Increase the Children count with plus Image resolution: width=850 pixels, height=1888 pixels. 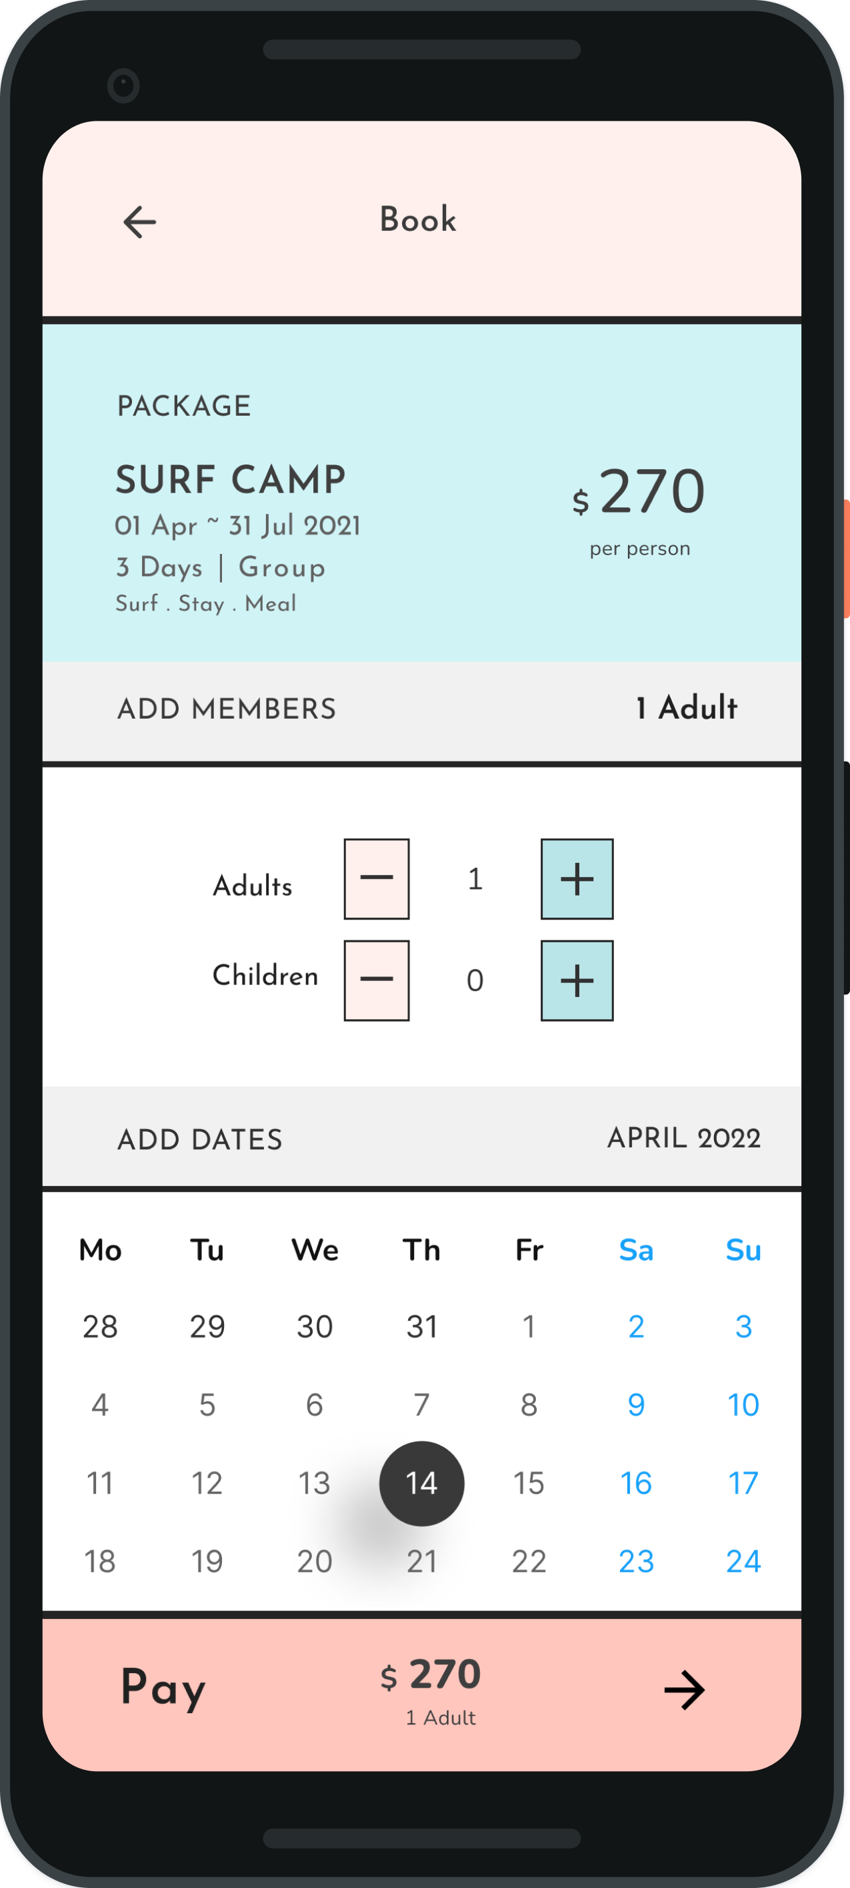(576, 980)
